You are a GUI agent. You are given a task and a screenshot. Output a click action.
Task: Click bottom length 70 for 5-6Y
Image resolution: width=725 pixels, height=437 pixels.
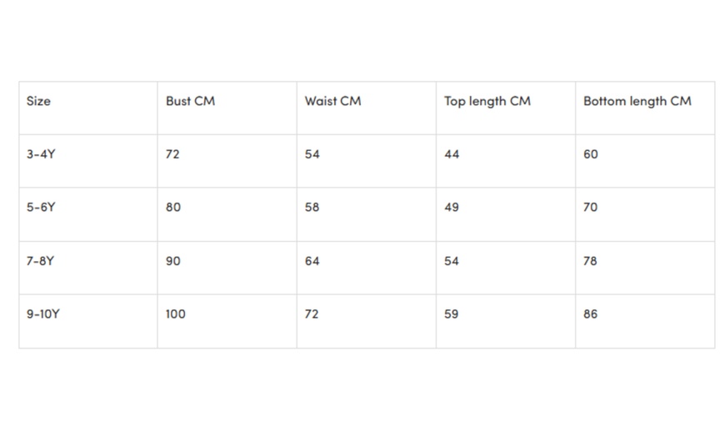tap(590, 207)
